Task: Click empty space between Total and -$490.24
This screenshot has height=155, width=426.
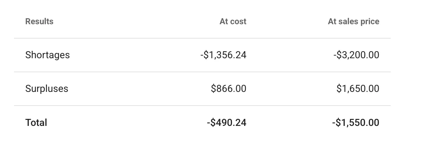Action: click(x=126, y=122)
